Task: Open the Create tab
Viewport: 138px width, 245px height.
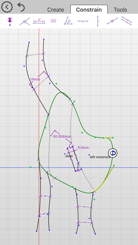Action: point(56,10)
